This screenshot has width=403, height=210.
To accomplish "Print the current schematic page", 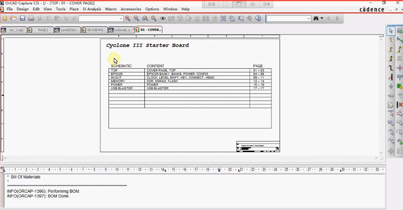I will (31, 18).
